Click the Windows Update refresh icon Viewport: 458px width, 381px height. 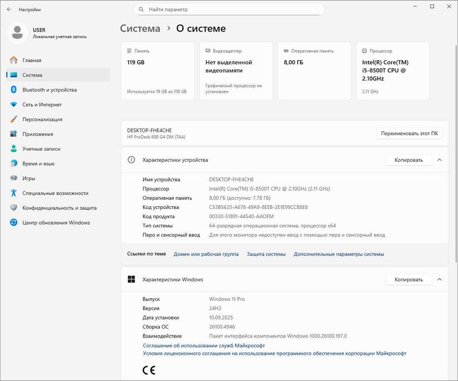coord(14,223)
